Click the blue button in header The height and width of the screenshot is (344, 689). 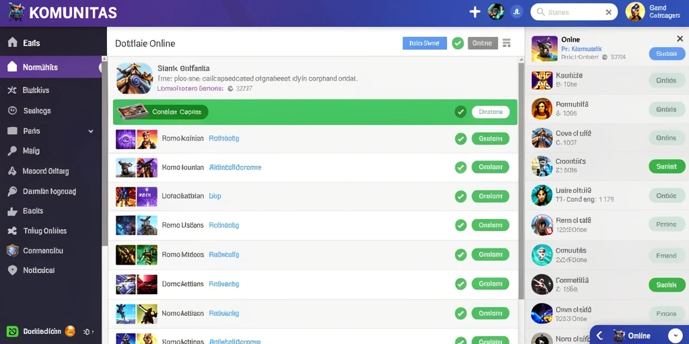pyautogui.click(x=425, y=43)
